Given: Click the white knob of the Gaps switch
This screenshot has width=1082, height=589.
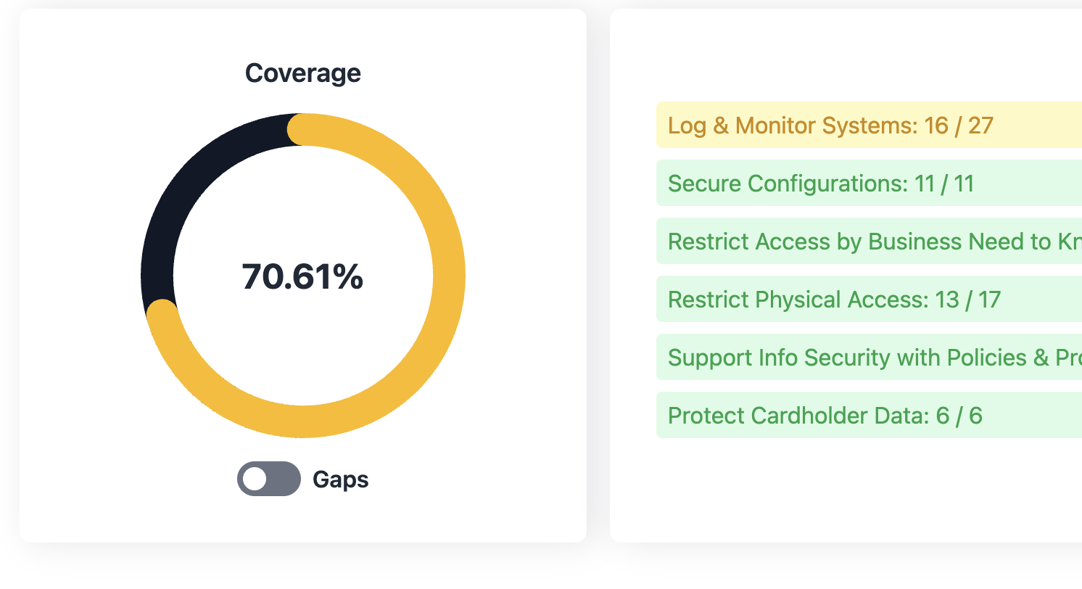Looking at the screenshot, I should click(255, 479).
